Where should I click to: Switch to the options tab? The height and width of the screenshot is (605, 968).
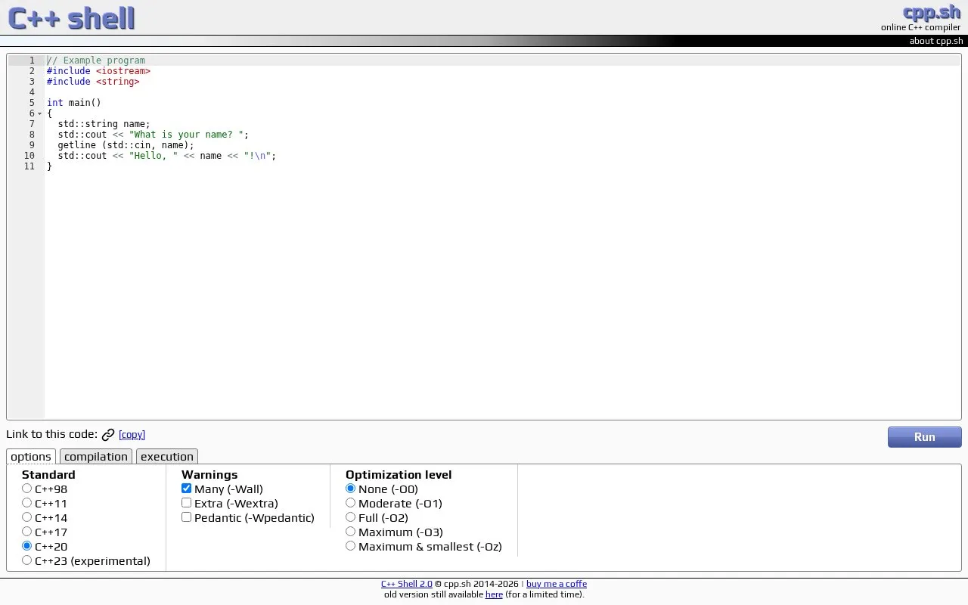tap(31, 457)
